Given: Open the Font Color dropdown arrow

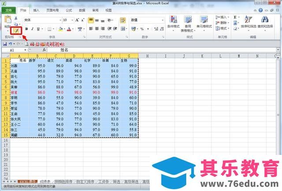Looking at the screenshot, I should pyautogui.click(x=73, y=29).
